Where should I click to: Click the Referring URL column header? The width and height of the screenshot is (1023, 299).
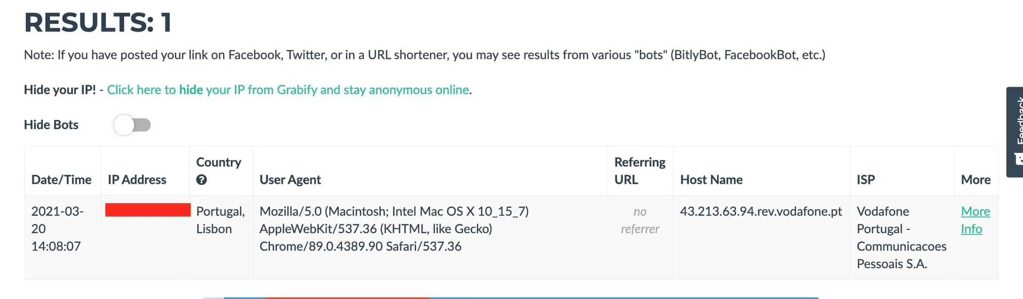(x=640, y=171)
